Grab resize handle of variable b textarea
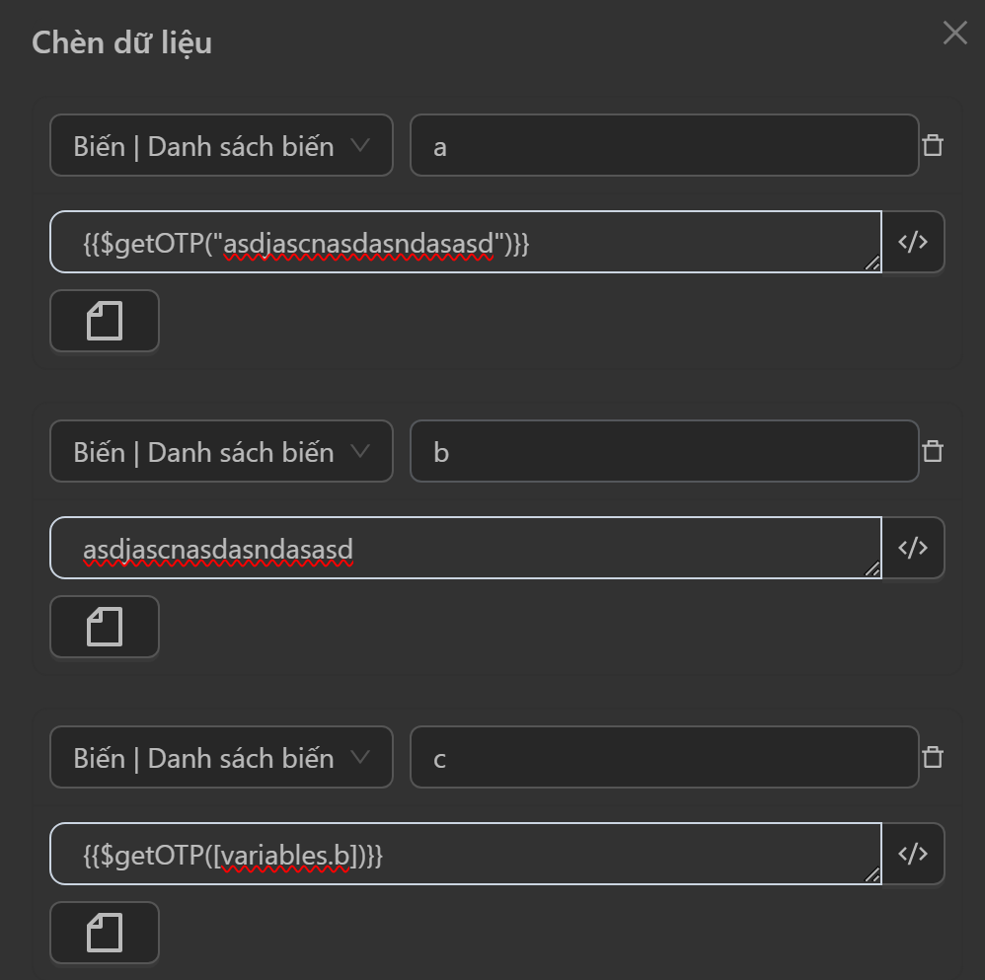This screenshot has width=985, height=980. click(x=872, y=569)
